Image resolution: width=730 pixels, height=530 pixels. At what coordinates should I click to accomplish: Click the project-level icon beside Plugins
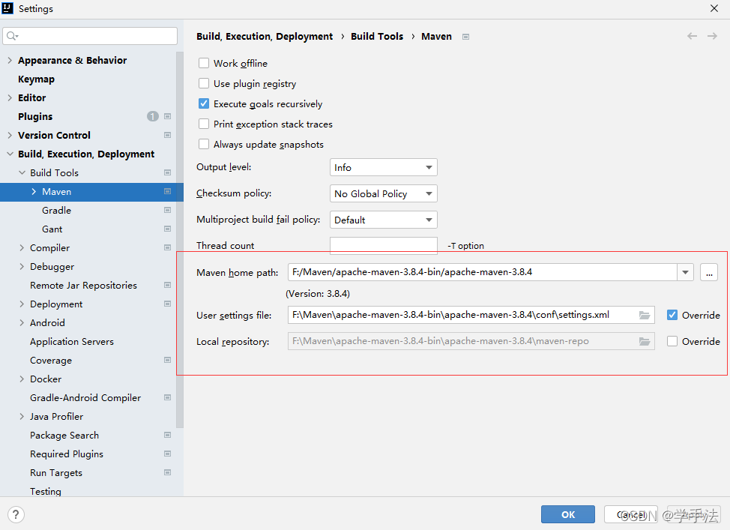point(168,116)
